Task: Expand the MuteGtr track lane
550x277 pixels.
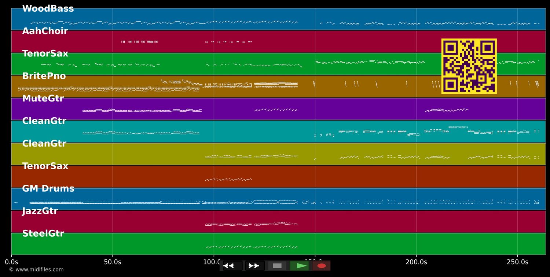Action: (x=44, y=98)
